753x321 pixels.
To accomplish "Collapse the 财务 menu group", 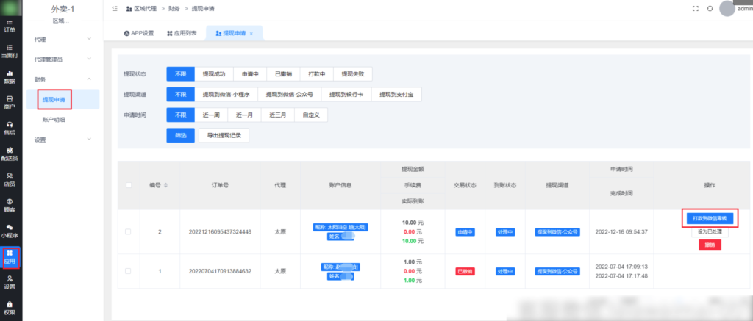I will click(63, 79).
